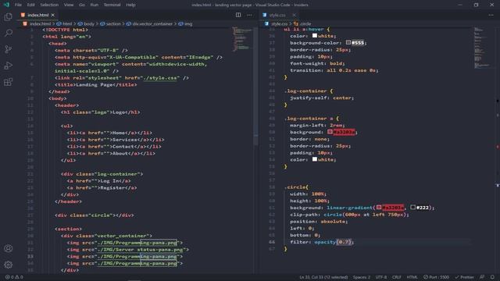Change file encoding via UTF-8
The image size is (500, 281).
pyautogui.click(x=381, y=277)
